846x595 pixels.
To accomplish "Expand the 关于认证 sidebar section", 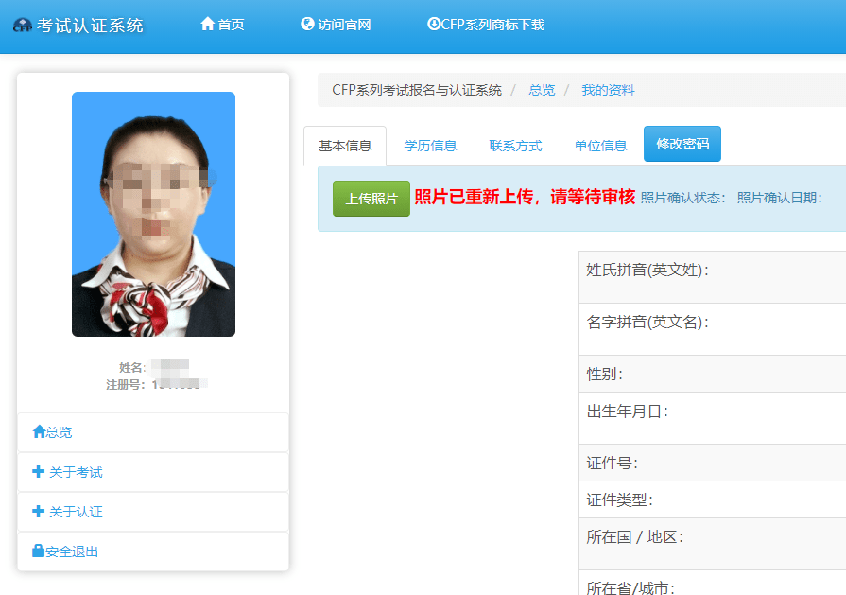I will pos(66,512).
